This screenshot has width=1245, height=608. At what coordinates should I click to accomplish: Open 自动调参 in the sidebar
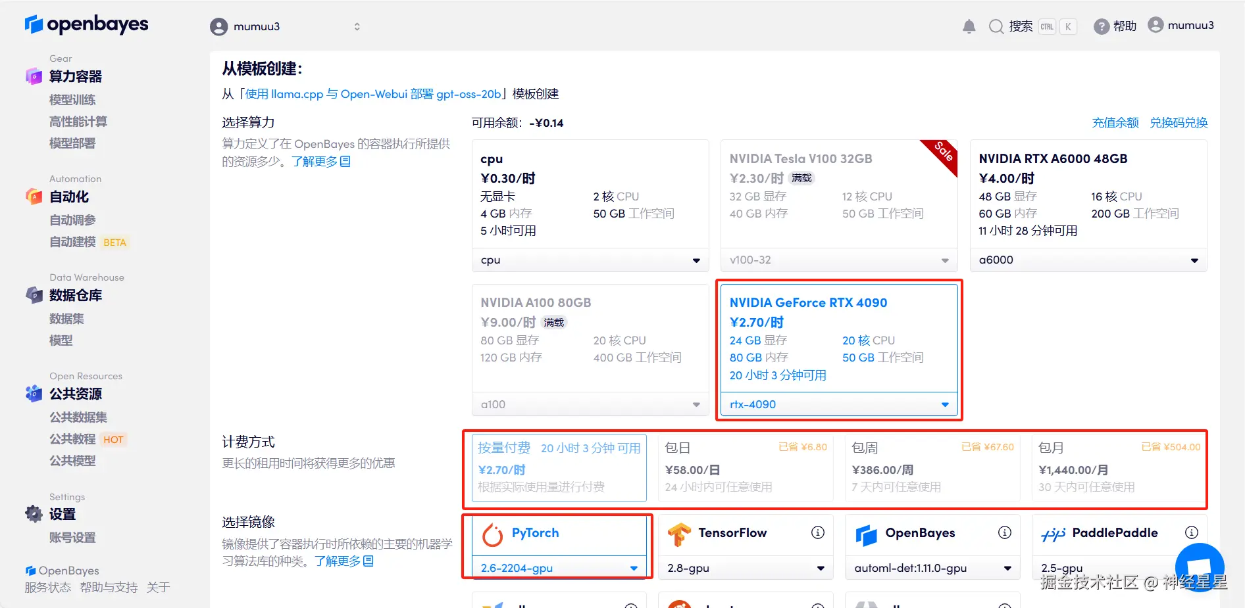click(x=72, y=220)
